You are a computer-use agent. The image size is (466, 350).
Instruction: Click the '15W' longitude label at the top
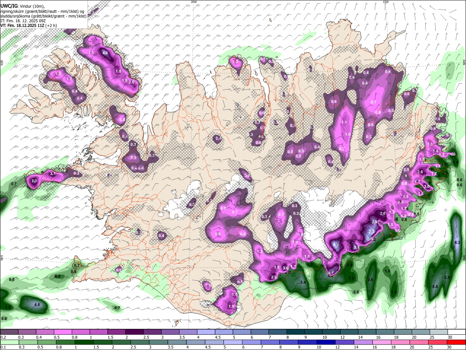pos(386,2)
